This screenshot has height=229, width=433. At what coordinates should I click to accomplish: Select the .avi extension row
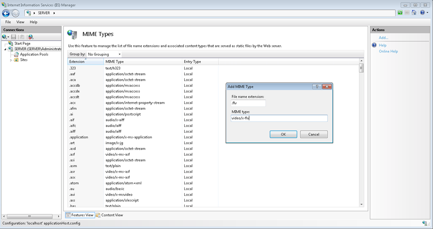tap(213, 194)
